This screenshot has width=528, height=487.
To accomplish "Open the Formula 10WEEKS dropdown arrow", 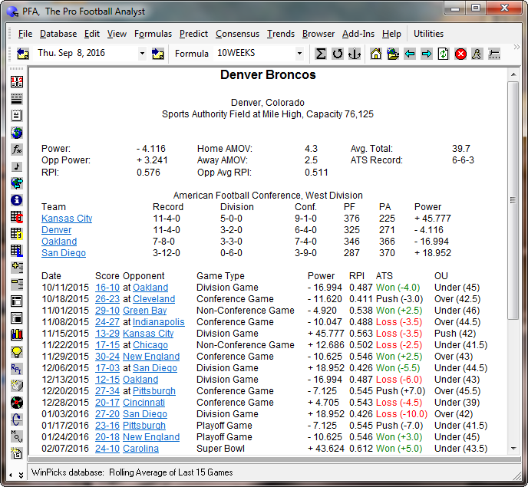I will click(299, 54).
